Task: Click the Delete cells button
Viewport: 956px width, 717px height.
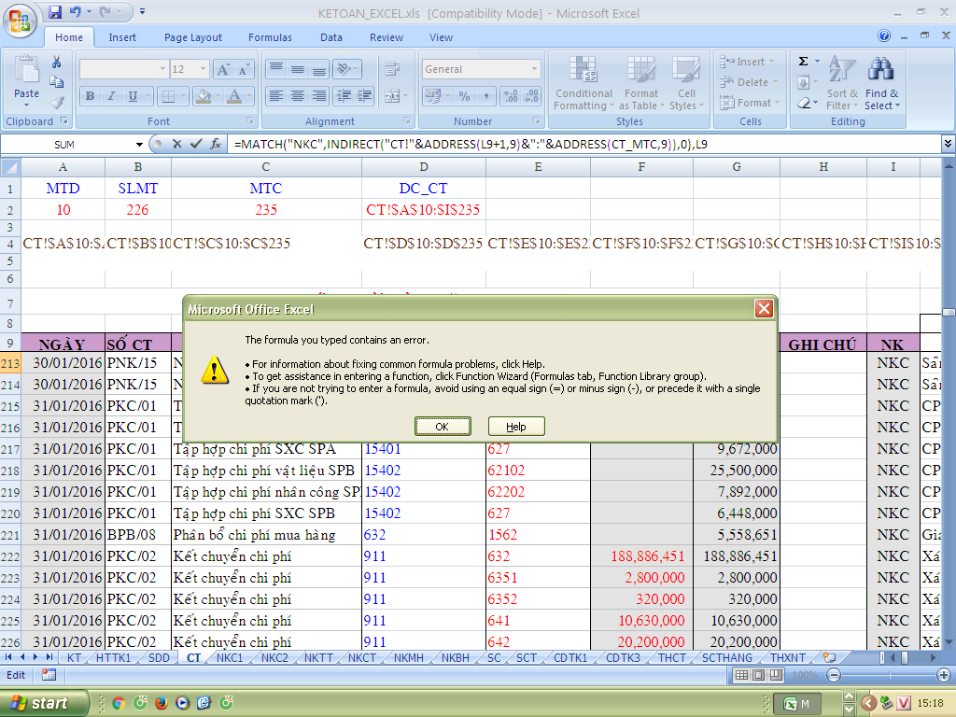Action: point(749,82)
